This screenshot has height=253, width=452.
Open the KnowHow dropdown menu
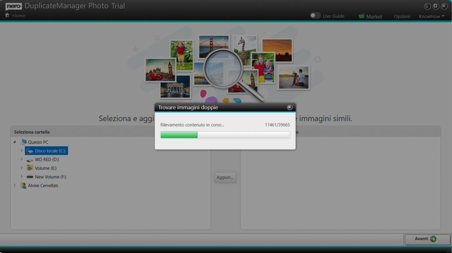432,16
